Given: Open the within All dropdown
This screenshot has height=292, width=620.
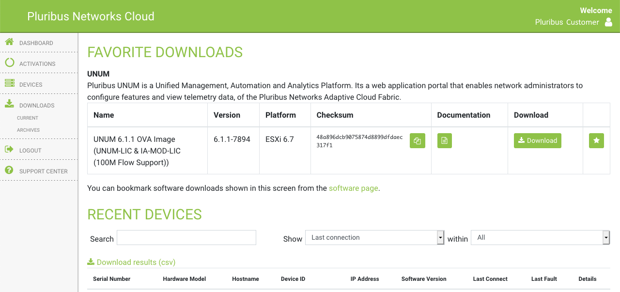Looking at the screenshot, I should point(541,237).
